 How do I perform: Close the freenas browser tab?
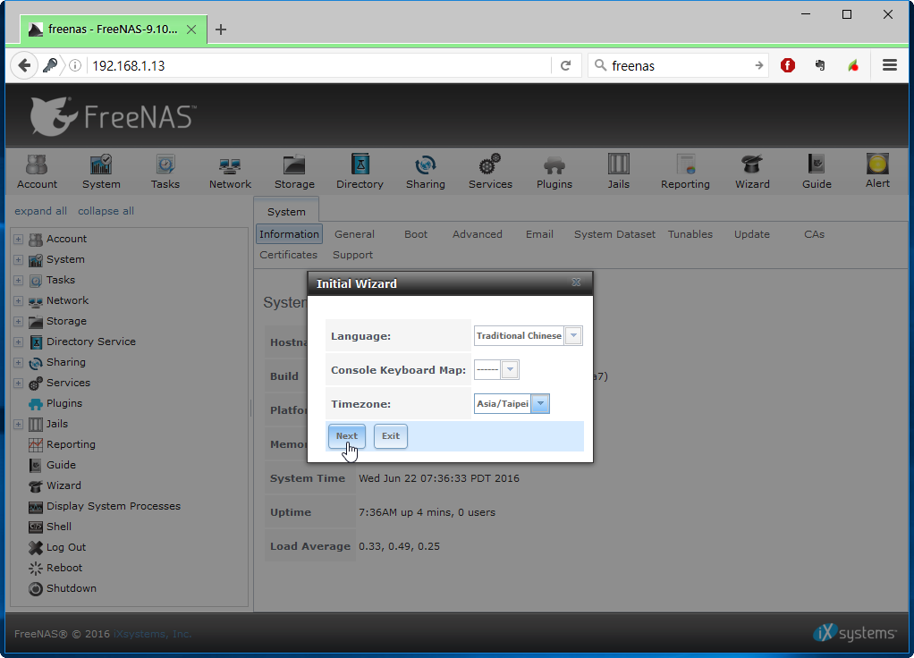pyautogui.click(x=191, y=30)
